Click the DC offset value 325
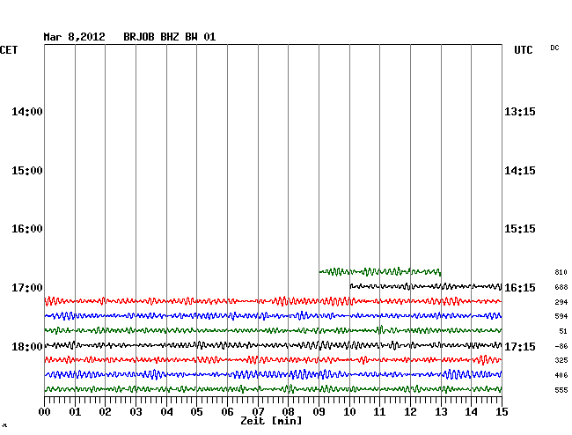572x435 pixels. coord(561,360)
